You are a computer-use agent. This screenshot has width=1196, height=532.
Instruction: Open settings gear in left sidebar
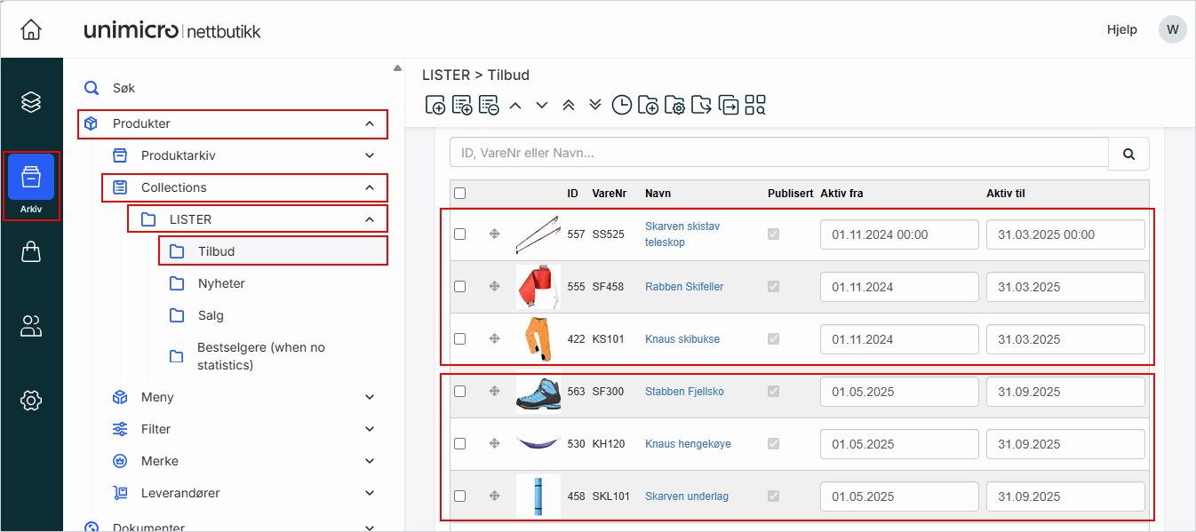click(31, 401)
